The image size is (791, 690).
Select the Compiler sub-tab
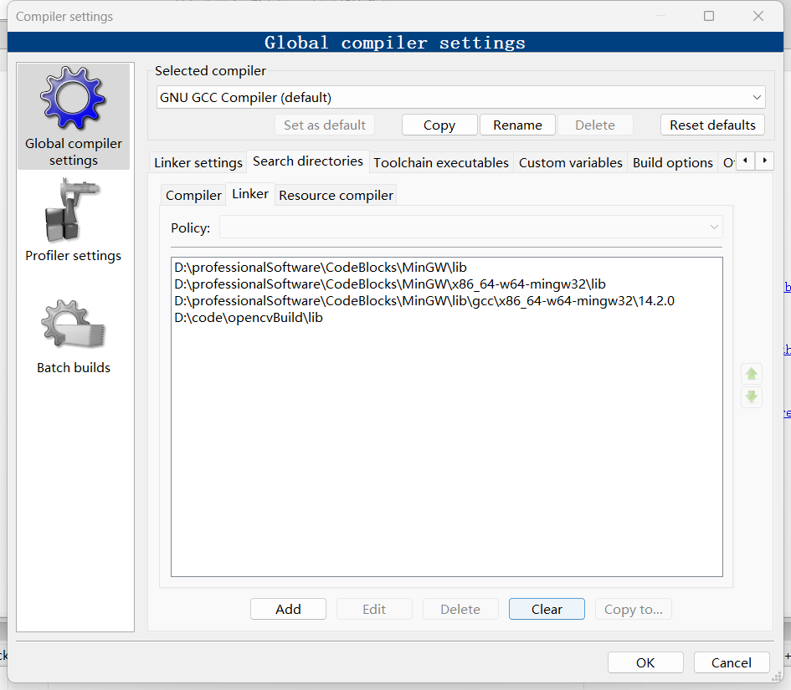pyautogui.click(x=193, y=195)
